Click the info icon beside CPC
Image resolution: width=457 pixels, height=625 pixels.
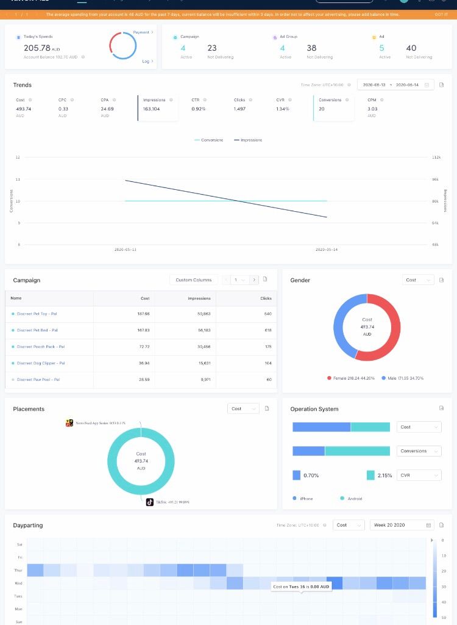(x=72, y=100)
